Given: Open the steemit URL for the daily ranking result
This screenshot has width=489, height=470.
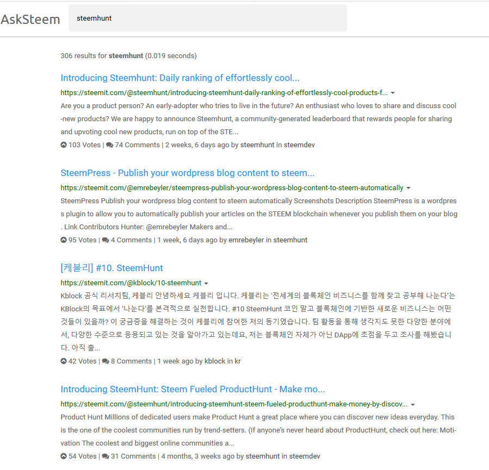Looking at the screenshot, I should (x=224, y=93).
